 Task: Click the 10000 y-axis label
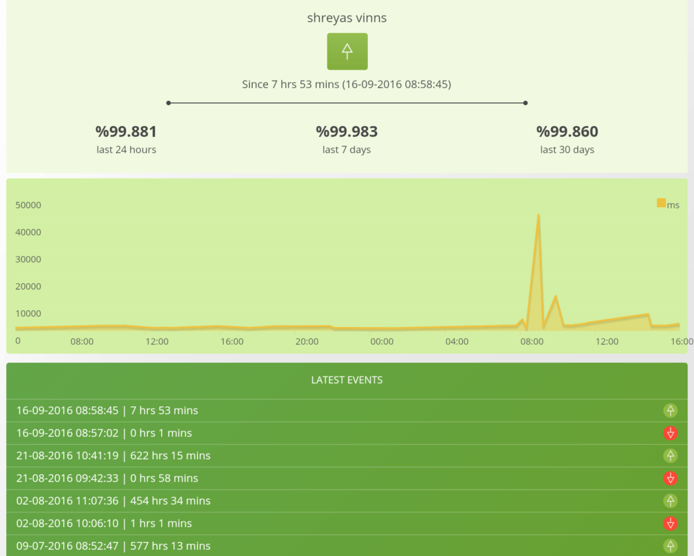click(28, 313)
